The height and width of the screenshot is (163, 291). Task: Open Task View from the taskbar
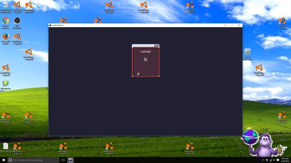pyautogui.click(x=63, y=160)
